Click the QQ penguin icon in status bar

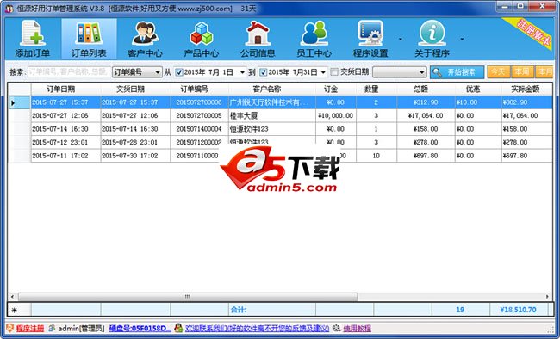click(178, 328)
